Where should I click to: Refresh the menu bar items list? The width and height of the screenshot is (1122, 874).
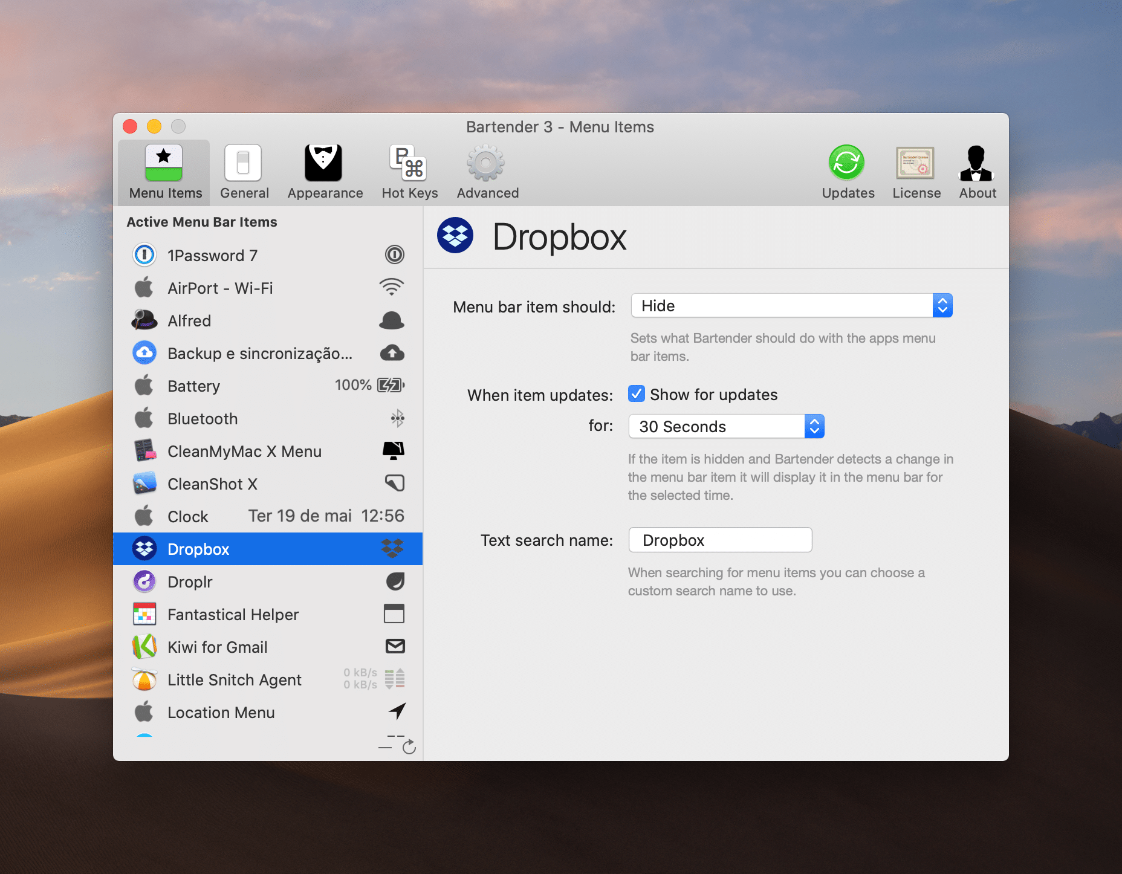tap(409, 746)
